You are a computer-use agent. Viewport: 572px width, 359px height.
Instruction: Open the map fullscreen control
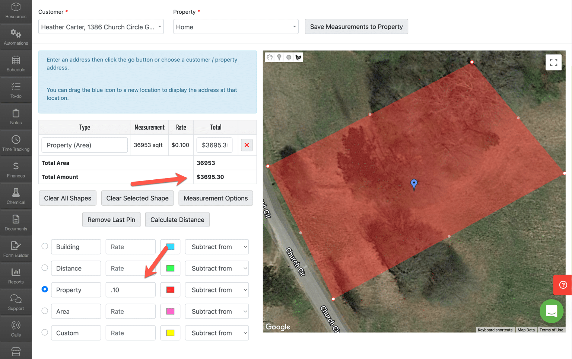[553, 62]
